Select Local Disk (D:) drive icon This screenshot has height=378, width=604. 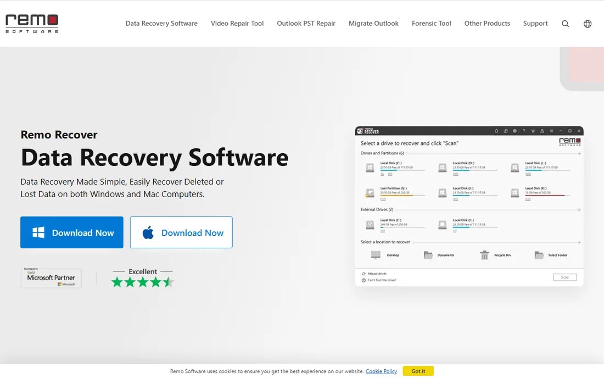coord(442,168)
